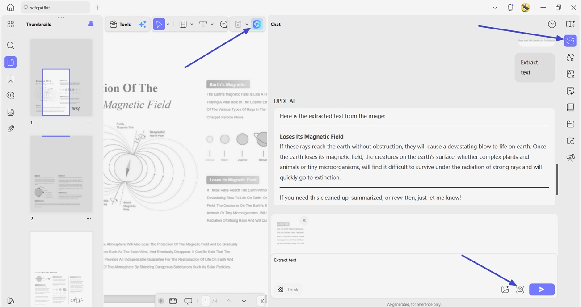Viewport: 581px width, 307px height.
Task: Go to previous page with up arrow
Action: pyautogui.click(x=229, y=301)
